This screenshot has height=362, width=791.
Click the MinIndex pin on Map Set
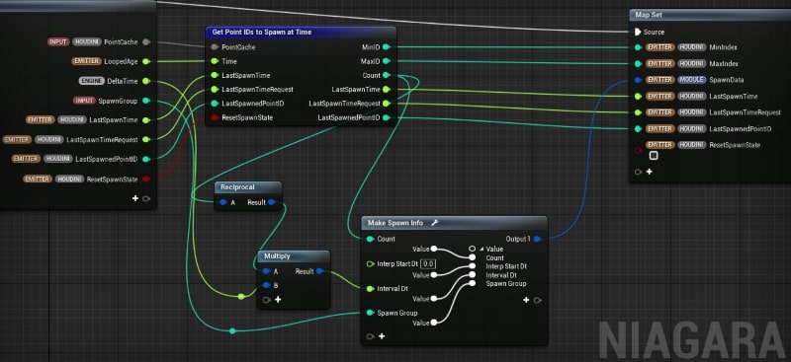click(x=638, y=47)
